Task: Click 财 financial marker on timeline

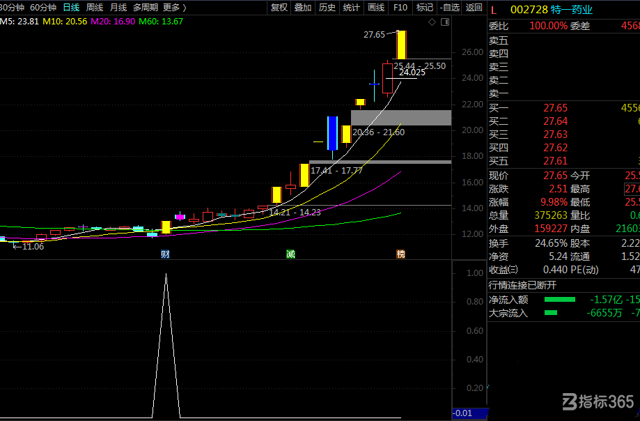Action: pyautogui.click(x=165, y=254)
